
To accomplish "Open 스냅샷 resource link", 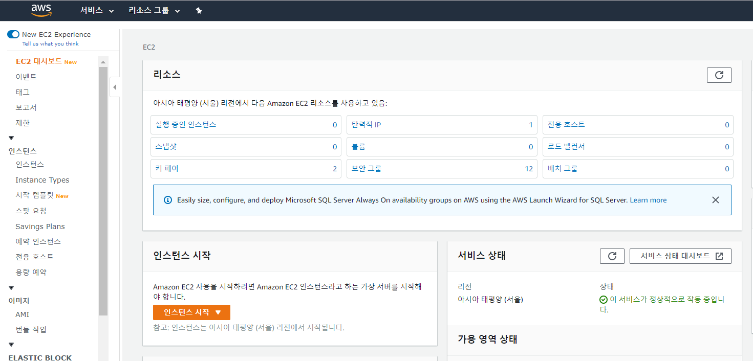I will [166, 146].
